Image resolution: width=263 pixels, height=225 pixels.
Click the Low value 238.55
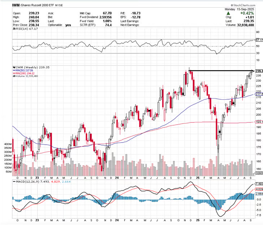pos(34,21)
